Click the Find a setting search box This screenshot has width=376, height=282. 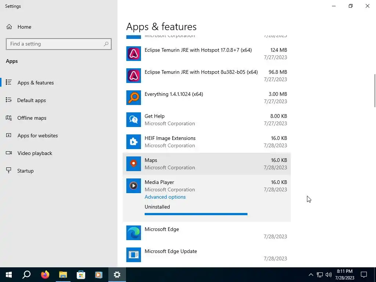59,44
